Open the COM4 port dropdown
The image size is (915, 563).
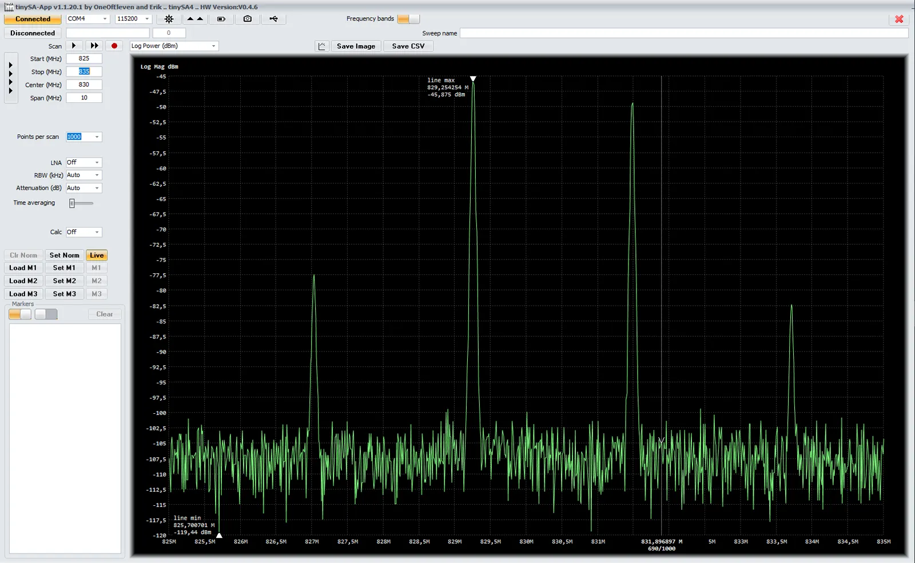pyautogui.click(x=87, y=18)
